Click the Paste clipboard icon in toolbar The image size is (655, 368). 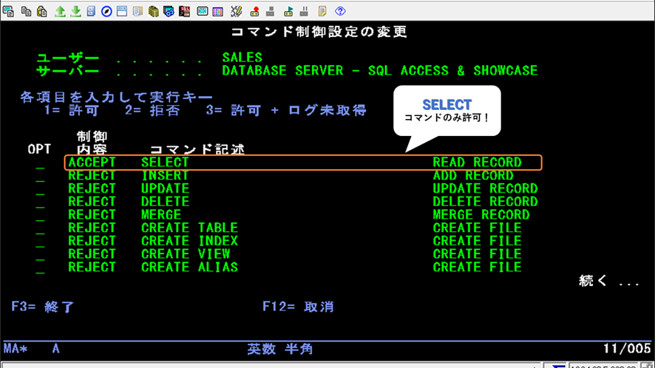coord(41,11)
